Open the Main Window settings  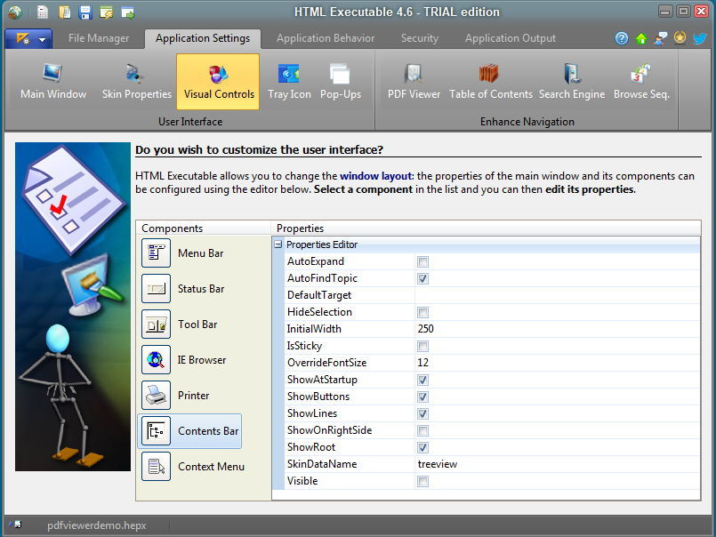tap(53, 82)
